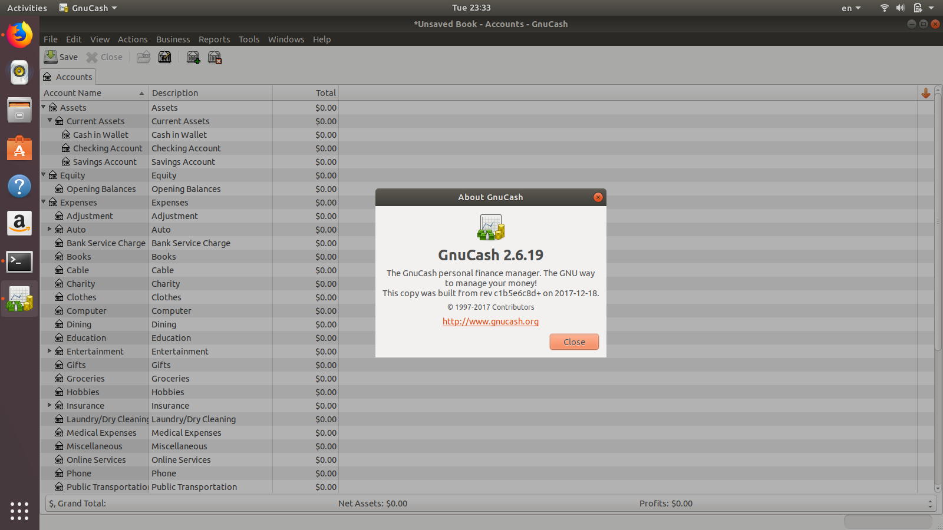Open the en language dropdown

(851, 8)
